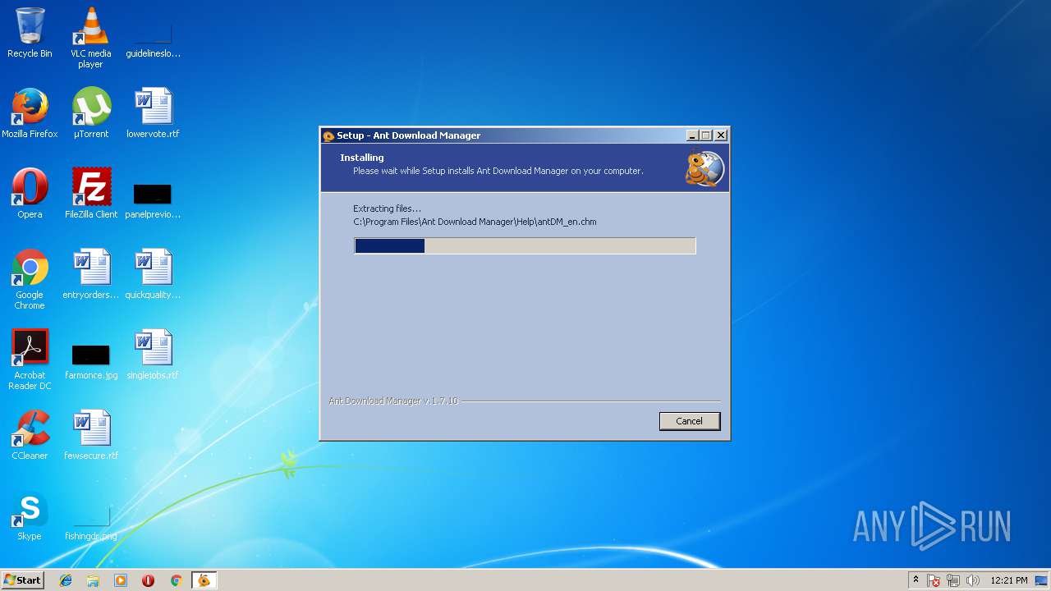Select the µTorrent desktop shortcut
The height and width of the screenshot is (591, 1051).
coord(91,113)
